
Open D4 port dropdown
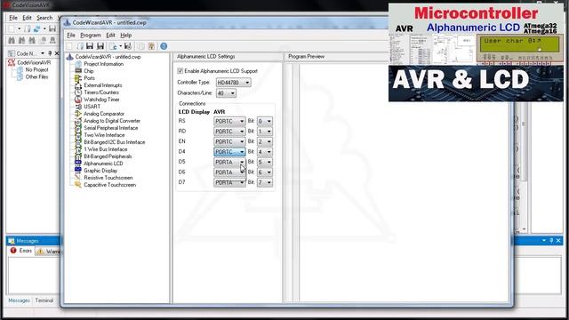(229, 152)
